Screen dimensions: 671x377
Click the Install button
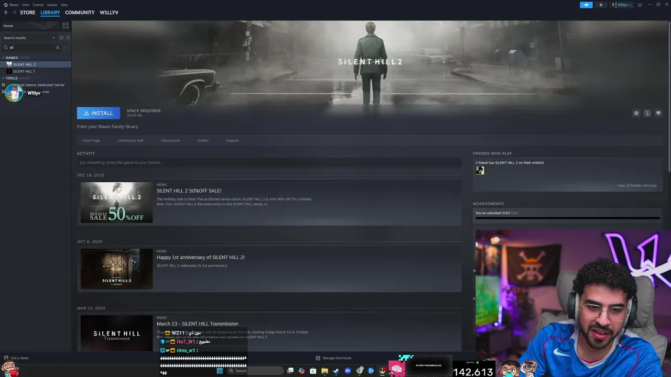point(99,113)
